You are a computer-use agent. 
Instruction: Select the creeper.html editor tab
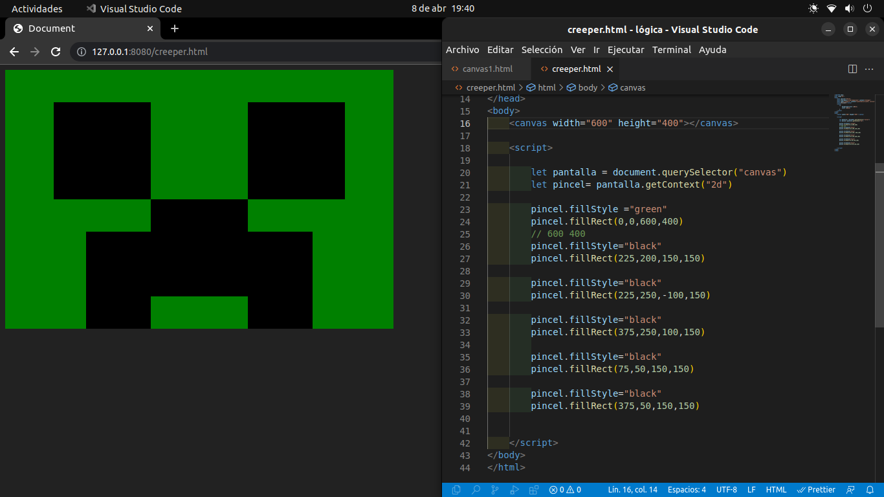coord(575,69)
